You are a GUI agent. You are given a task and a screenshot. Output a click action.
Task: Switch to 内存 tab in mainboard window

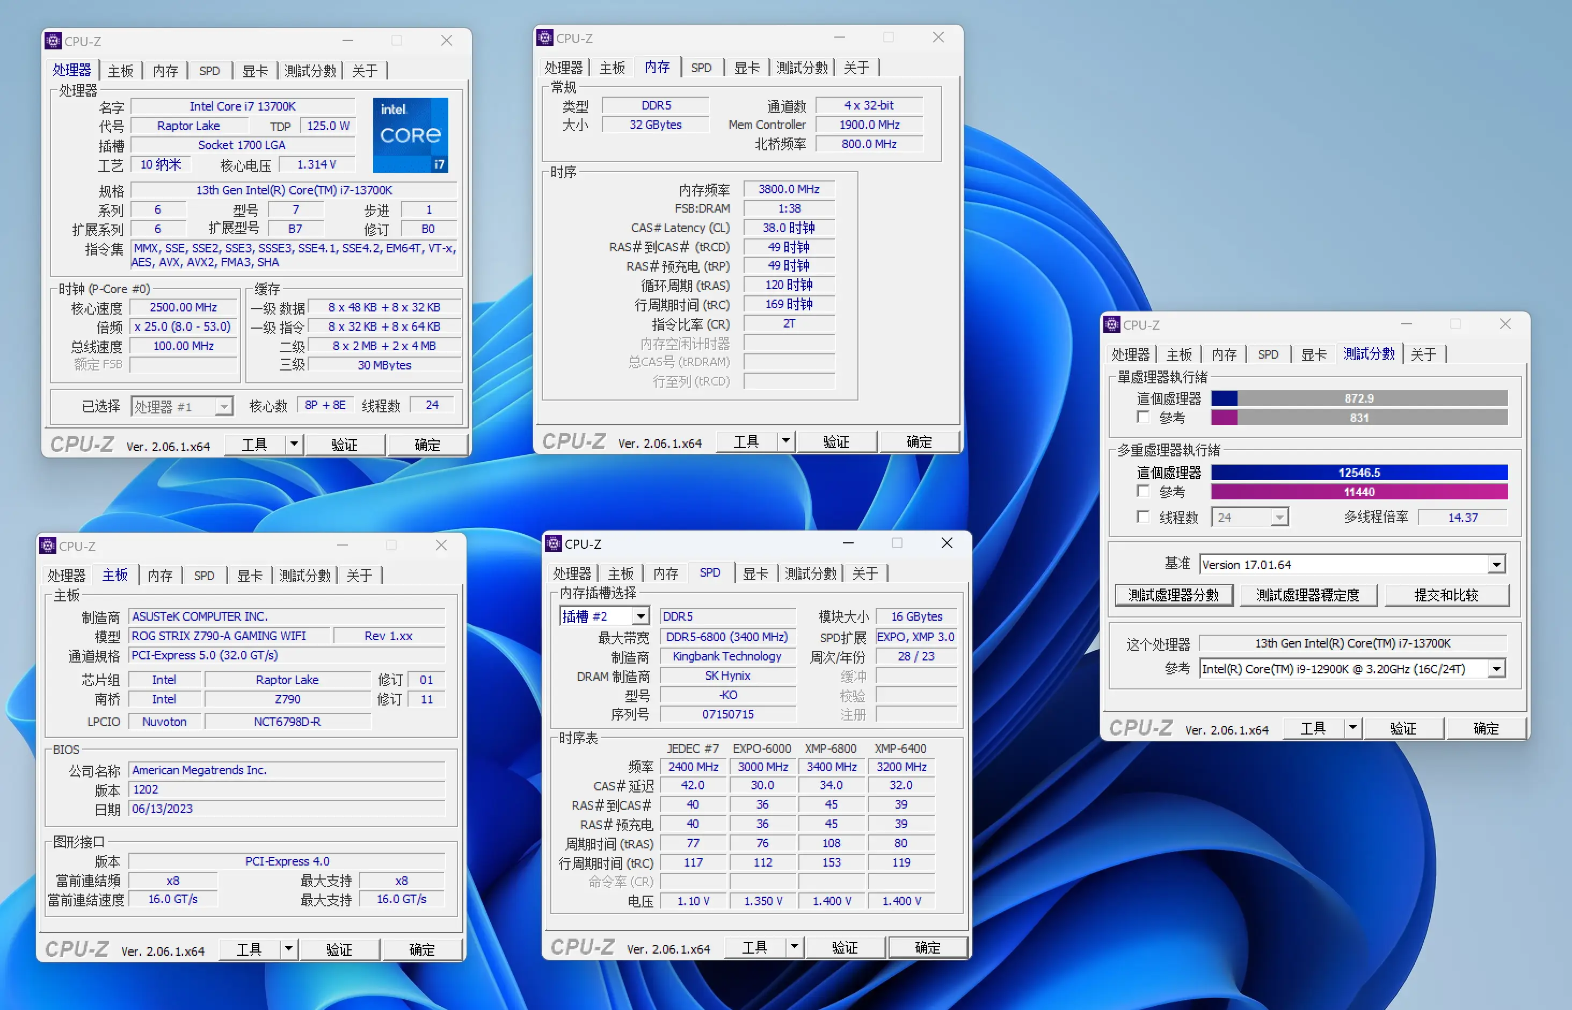pyautogui.click(x=160, y=575)
